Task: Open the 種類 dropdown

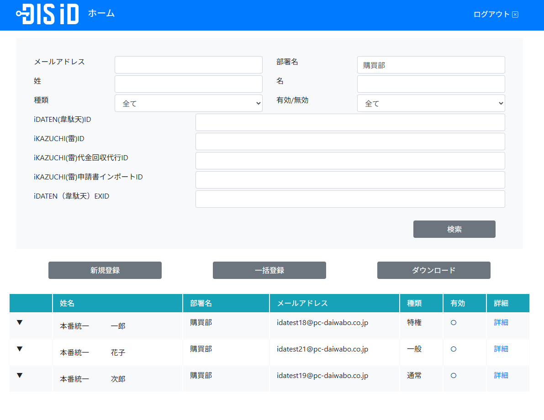Action: 188,104
